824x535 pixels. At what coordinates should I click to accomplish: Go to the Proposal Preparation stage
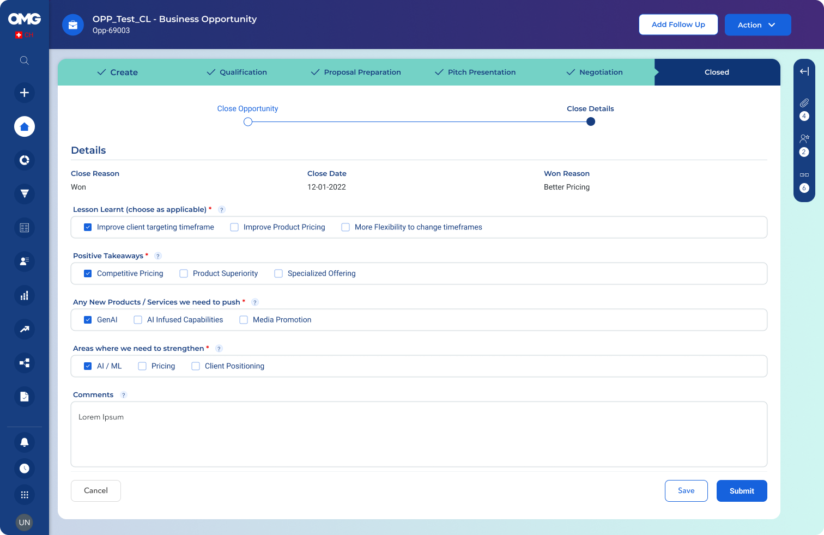click(x=356, y=72)
